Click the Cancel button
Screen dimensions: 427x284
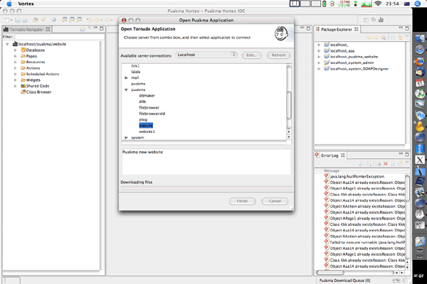click(275, 201)
